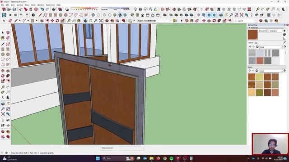Viewport: 289px width, 162px height.
Task: Open the Layer0 layer dropdown
Action: click(x=245, y=21)
